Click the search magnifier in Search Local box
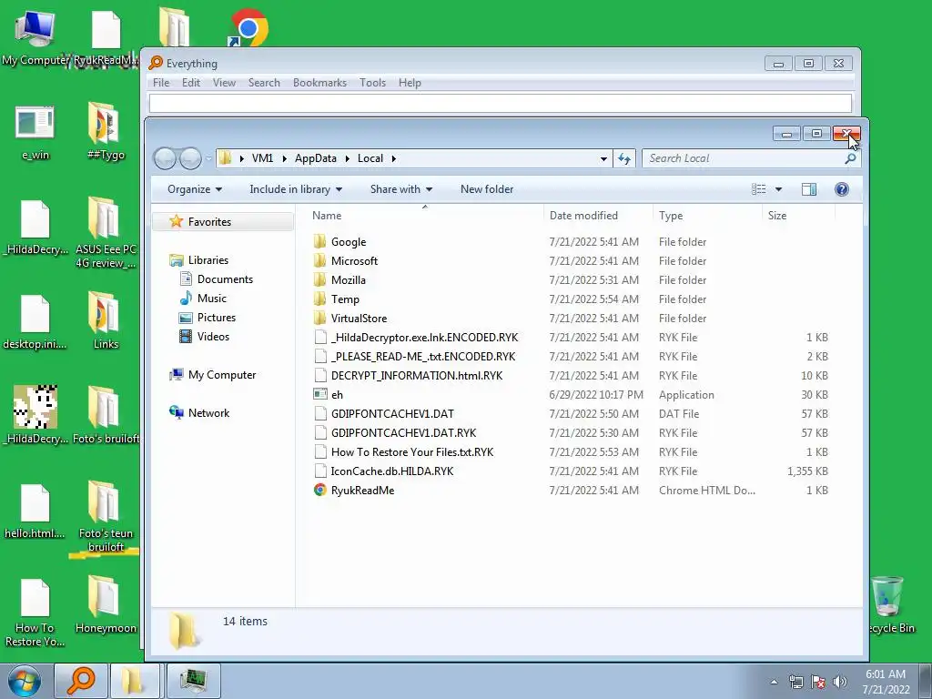This screenshot has height=699, width=932. pos(850,158)
